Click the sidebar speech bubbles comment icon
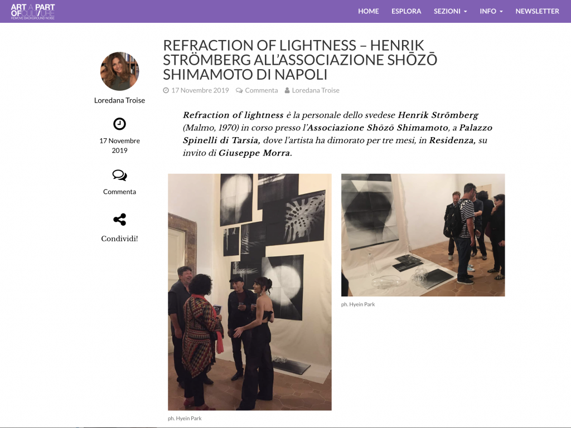571x428 pixels. pos(119,176)
